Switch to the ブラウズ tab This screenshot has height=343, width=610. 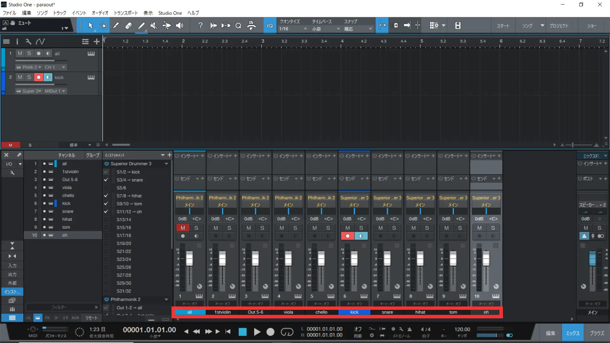597,333
